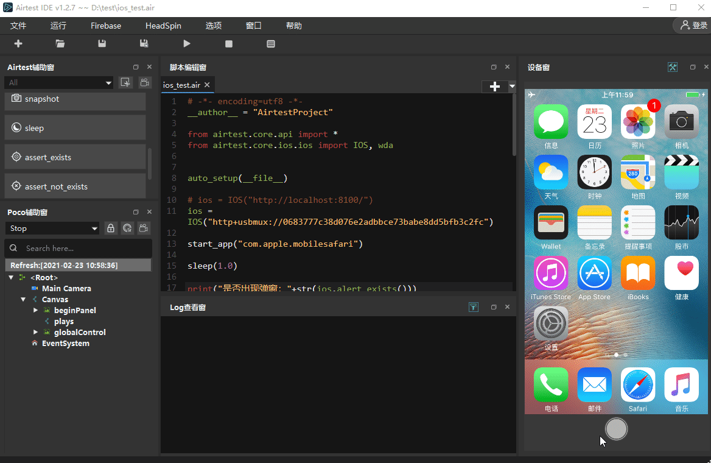Open the 邮件 Mail app in dock

(x=595, y=384)
